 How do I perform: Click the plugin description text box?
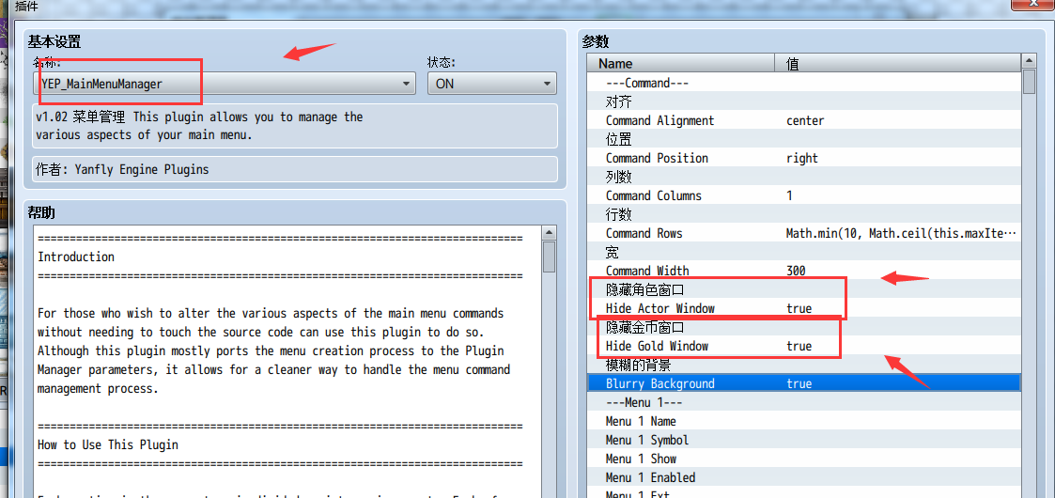295,126
